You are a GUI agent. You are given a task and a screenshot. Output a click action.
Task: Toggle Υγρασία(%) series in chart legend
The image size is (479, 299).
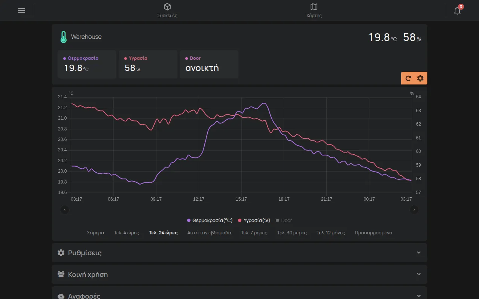tap(254, 221)
